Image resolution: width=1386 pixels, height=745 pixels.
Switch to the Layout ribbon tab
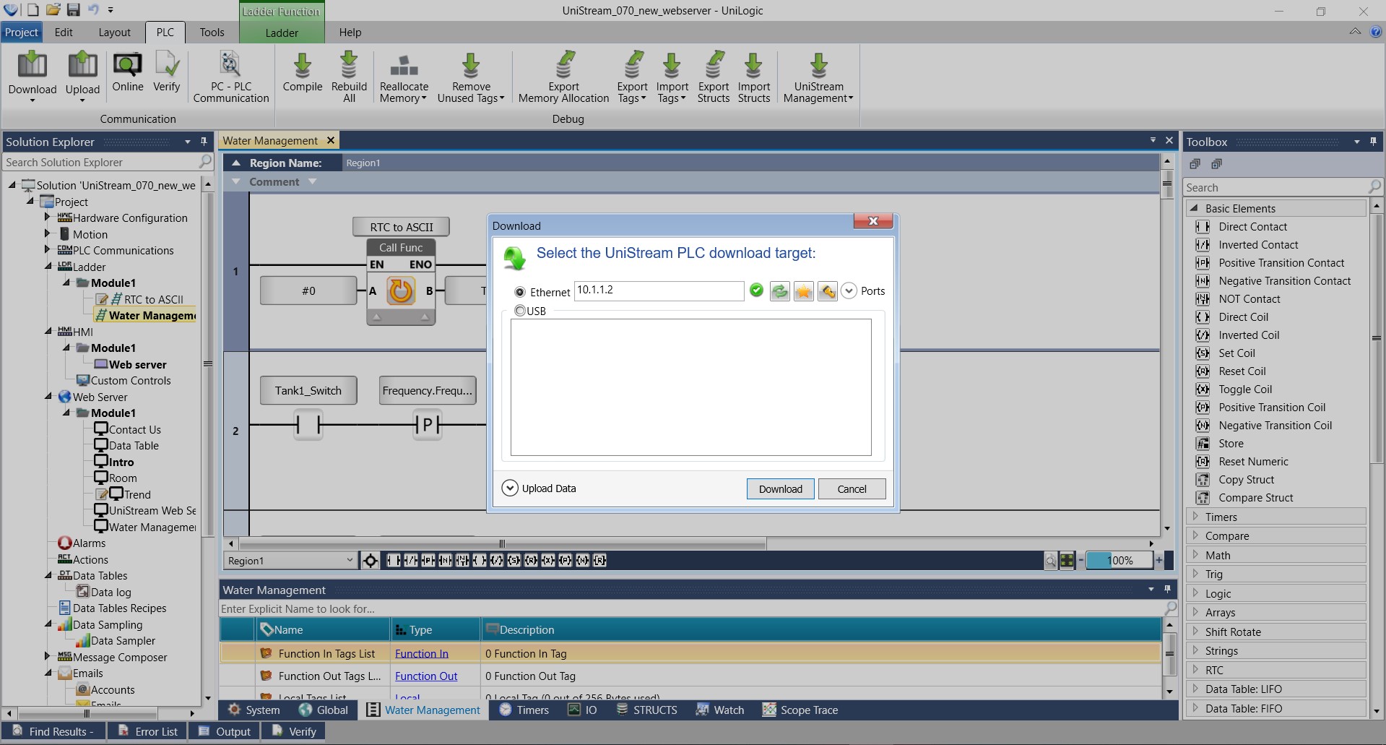pos(115,33)
